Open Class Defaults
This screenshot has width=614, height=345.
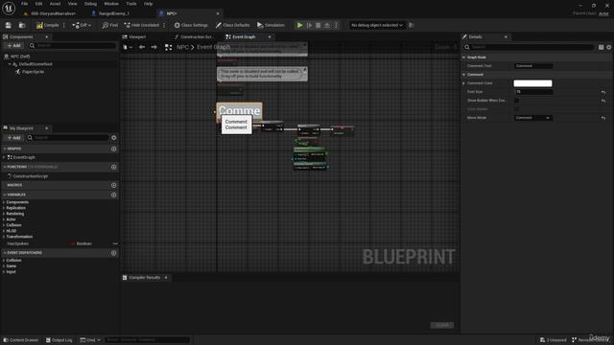(x=232, y=25)
